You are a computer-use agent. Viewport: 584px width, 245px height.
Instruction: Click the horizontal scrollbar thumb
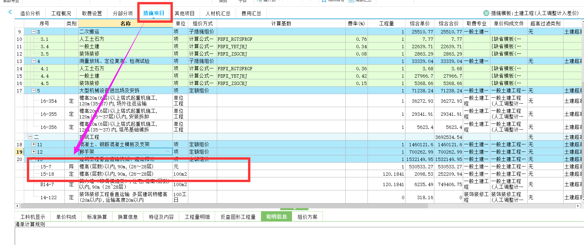pyautogui.click(x=224, y=206)
